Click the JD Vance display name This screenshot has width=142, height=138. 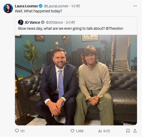(x=32, y=22)
